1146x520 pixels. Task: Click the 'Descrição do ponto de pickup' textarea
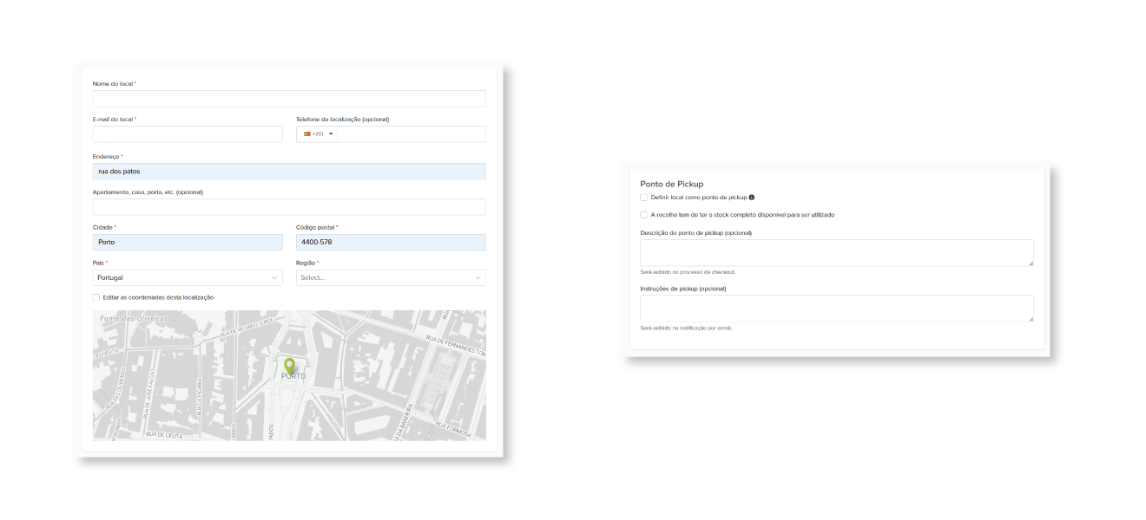coord(836,252)
